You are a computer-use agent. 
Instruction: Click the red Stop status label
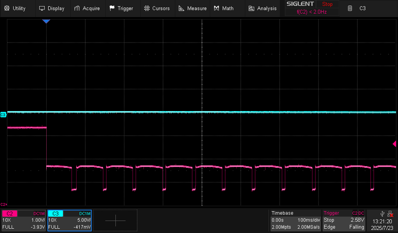(327, 4)
